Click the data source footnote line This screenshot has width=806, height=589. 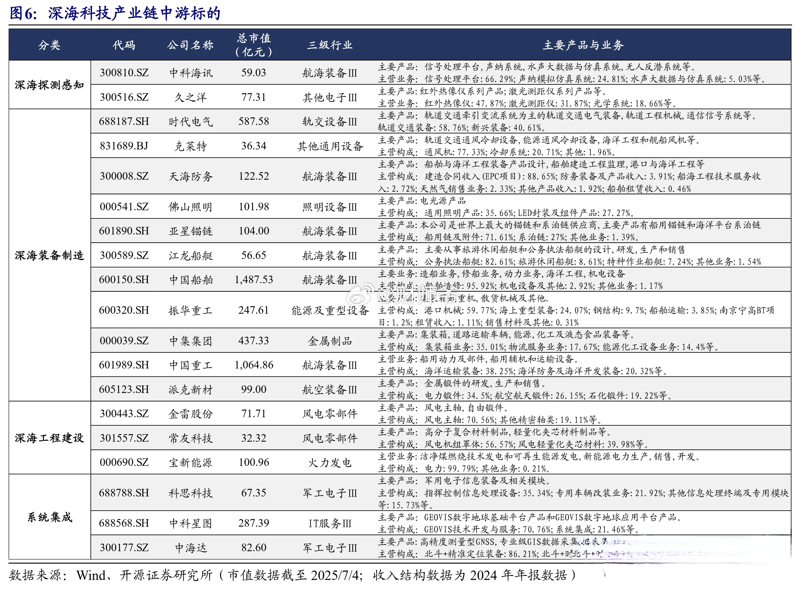292,575
